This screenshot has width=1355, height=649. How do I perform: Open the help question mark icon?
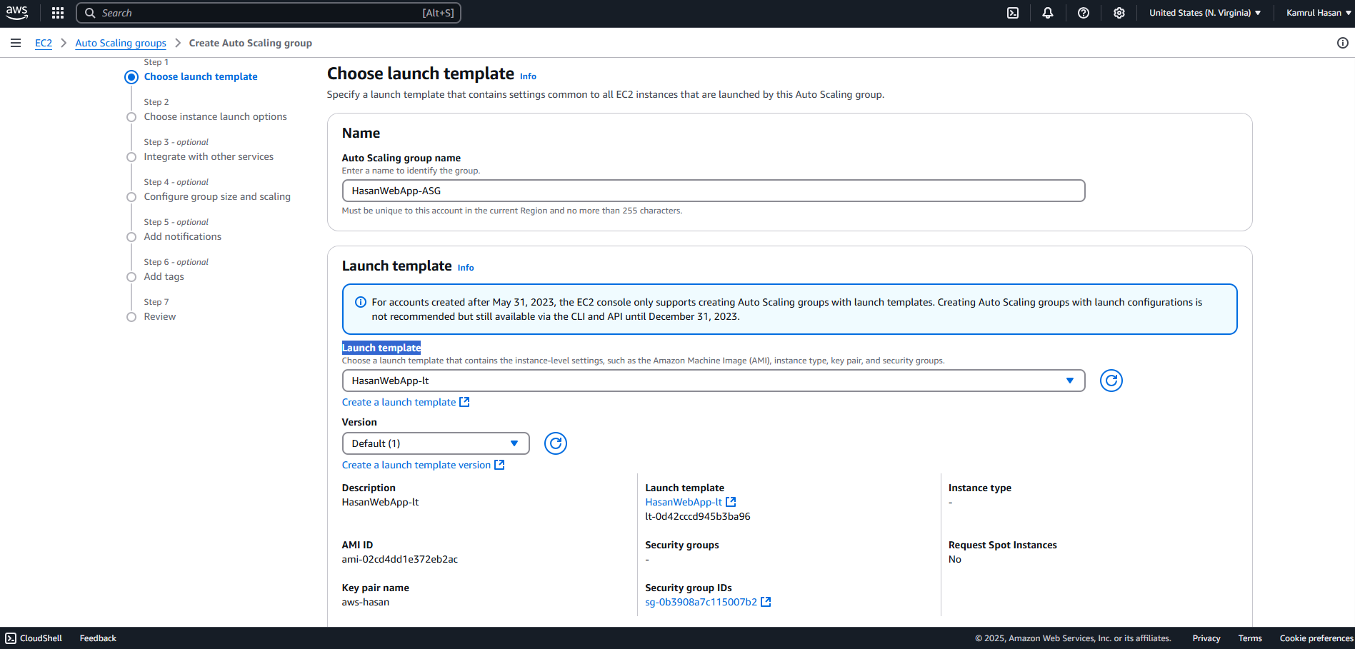click(x=1084, y=13)
